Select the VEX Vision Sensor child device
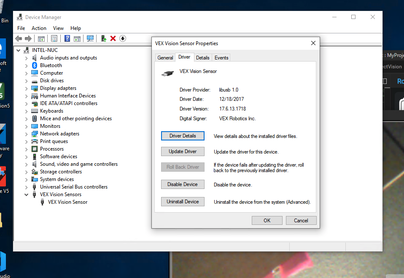This screenshot has height=278, width=404. 67,202
